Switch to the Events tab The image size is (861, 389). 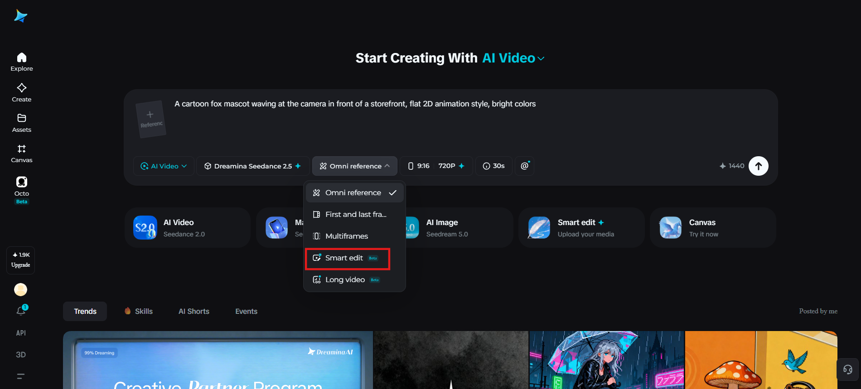[247, 312]
